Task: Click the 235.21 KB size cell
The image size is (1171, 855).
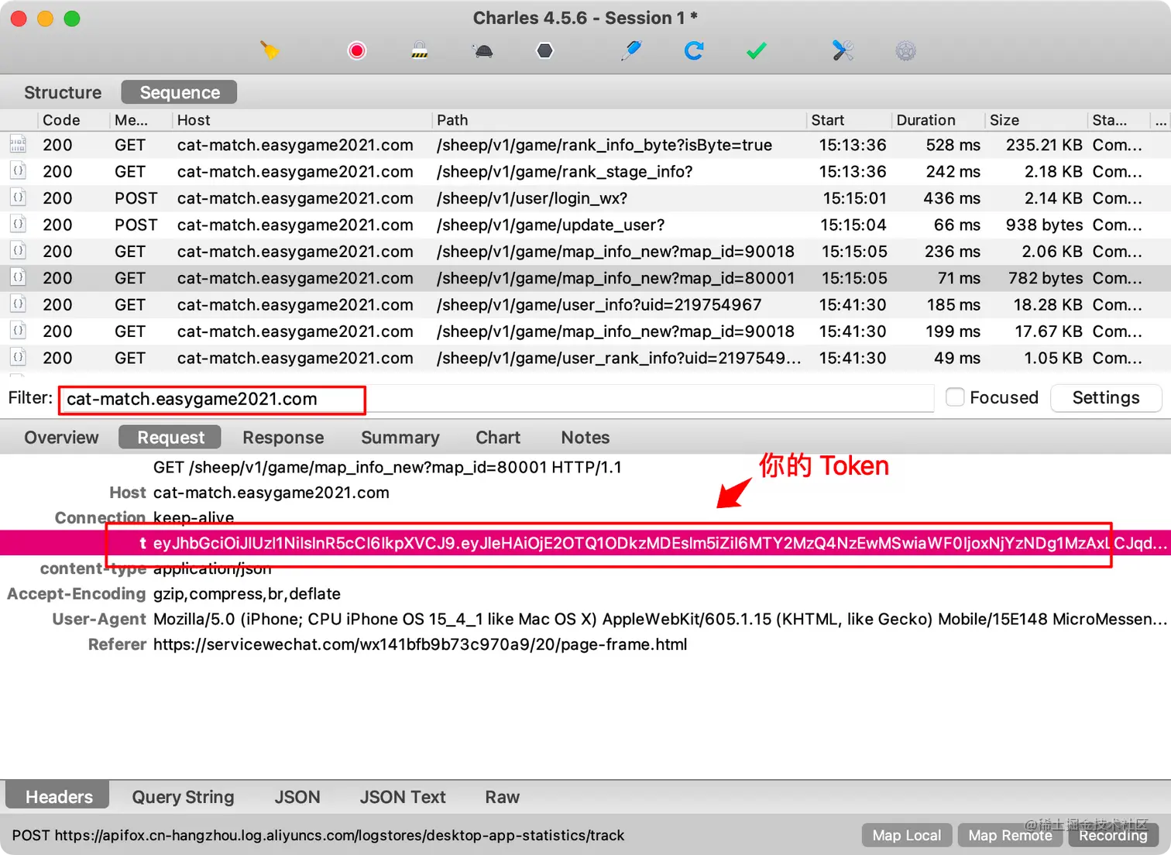Action: pos(1044,145)
